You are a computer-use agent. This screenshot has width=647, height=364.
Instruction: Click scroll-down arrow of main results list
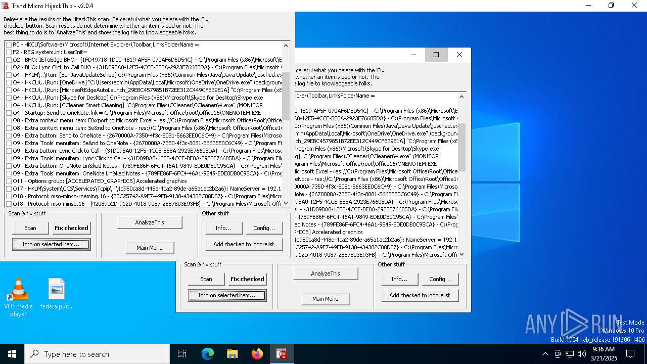[286, 203]
